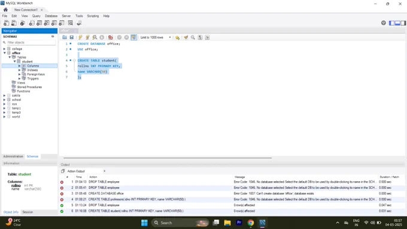
Task: Collapse the Tables node under office
Action: 10,57
